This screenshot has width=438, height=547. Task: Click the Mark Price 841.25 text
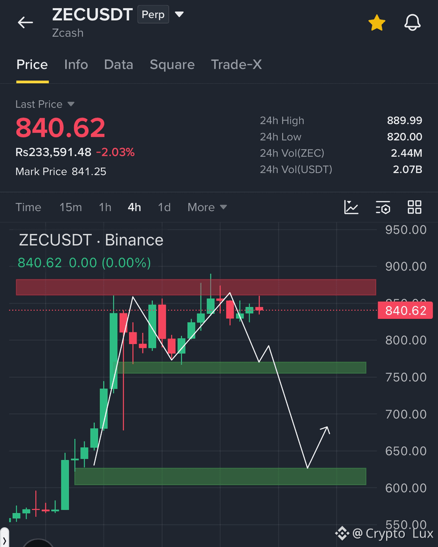(61, 172)
